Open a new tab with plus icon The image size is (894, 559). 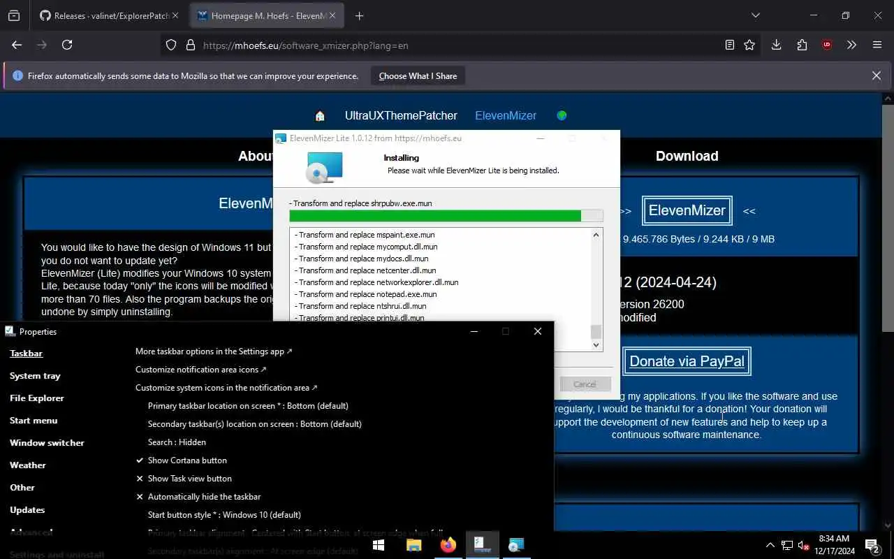(x=359, y=15)
